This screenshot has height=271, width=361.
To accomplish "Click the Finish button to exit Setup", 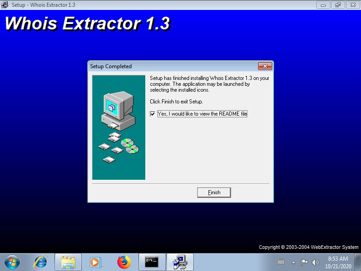I will 214,192.
